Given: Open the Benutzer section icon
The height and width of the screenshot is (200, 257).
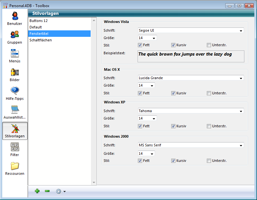Looking at the screenshot, I should 15,16.
